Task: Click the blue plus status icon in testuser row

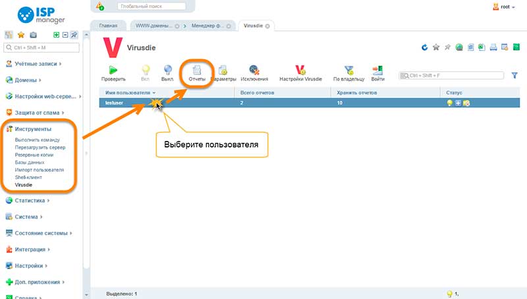Action: click(x=458, y=103)
